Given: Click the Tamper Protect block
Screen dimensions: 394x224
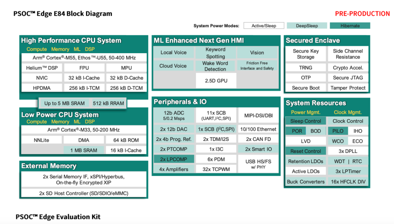Looking at the screenshot, I should 348,88.
